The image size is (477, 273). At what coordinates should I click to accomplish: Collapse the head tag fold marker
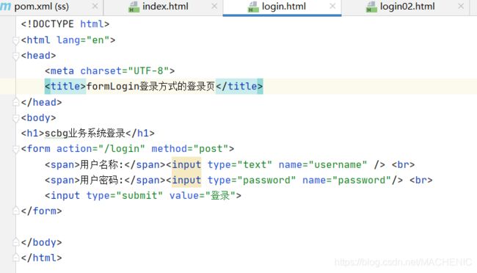coord(15,56)
